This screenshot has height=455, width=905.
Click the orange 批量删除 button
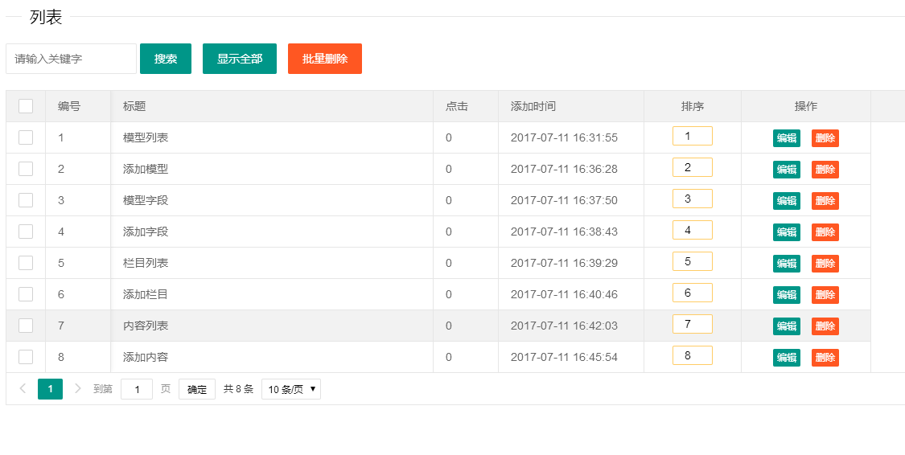pyautogui.click(x=324, y=59)
